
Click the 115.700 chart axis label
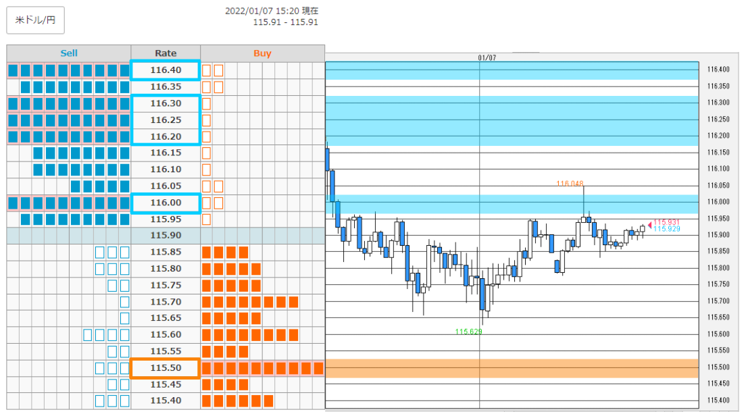point(718,301)
